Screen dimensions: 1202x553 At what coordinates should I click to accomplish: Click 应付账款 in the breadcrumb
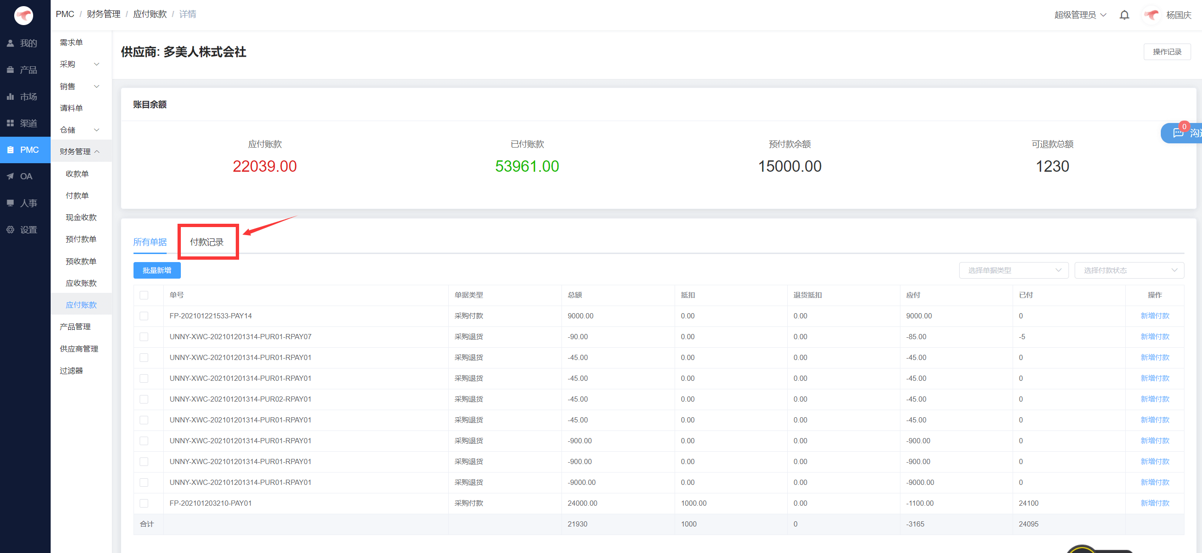coord(150,14)
